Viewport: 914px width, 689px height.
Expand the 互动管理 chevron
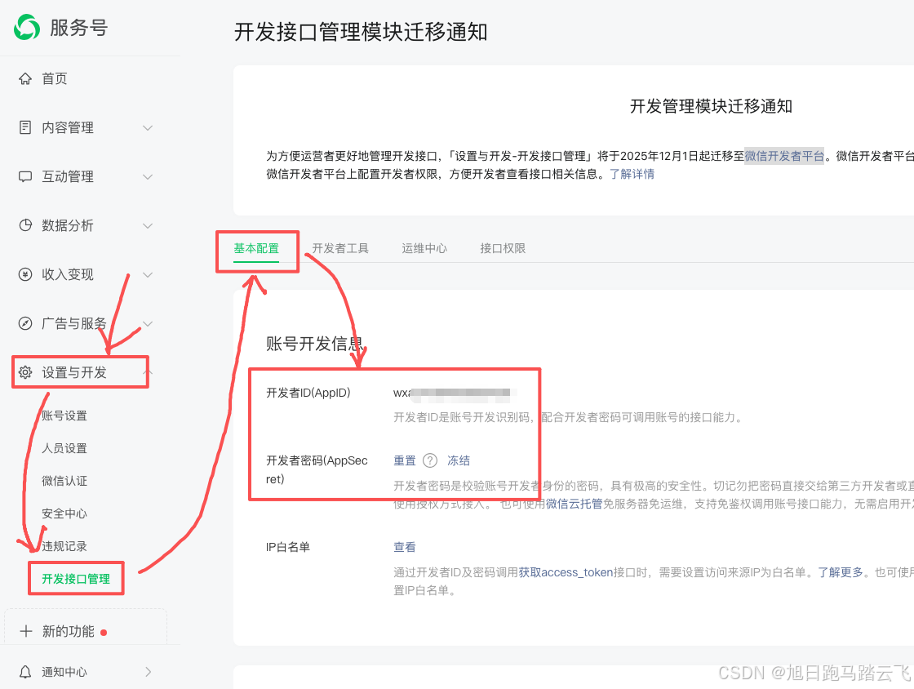click(x=148, y=176)
